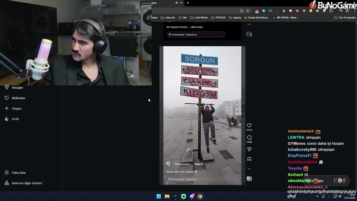Screen dimensions: 357x201
Task: Open Bildirimler notifications in sidebar
Action: 18,98
